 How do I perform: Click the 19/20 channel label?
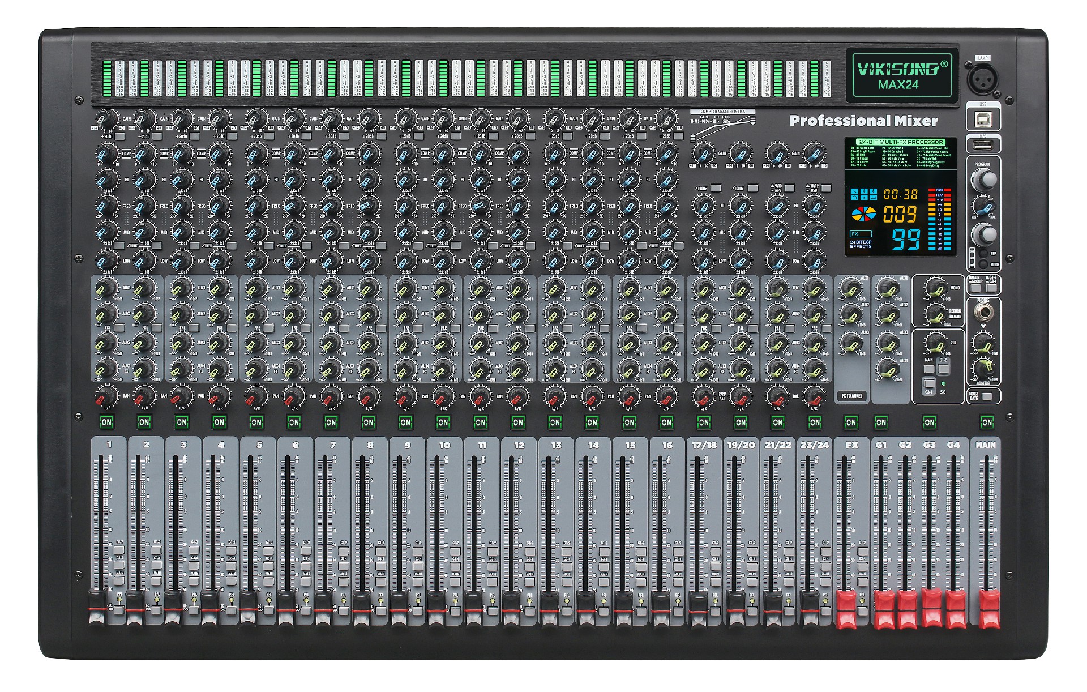(741, 445)
